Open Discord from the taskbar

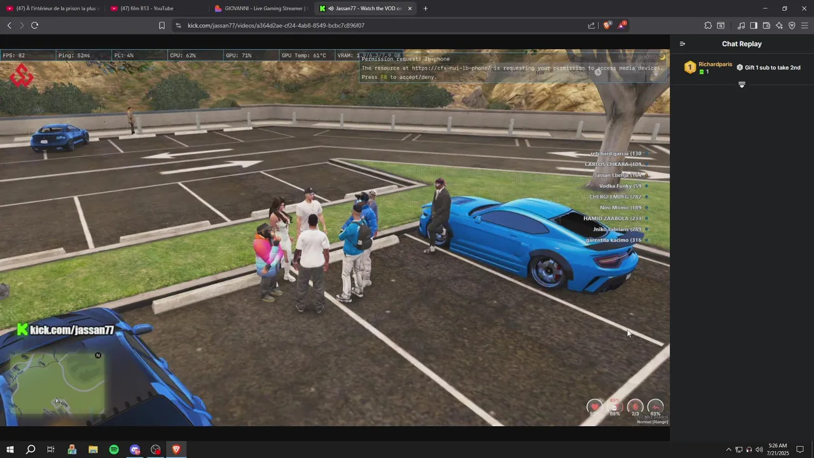click(135, 450)
